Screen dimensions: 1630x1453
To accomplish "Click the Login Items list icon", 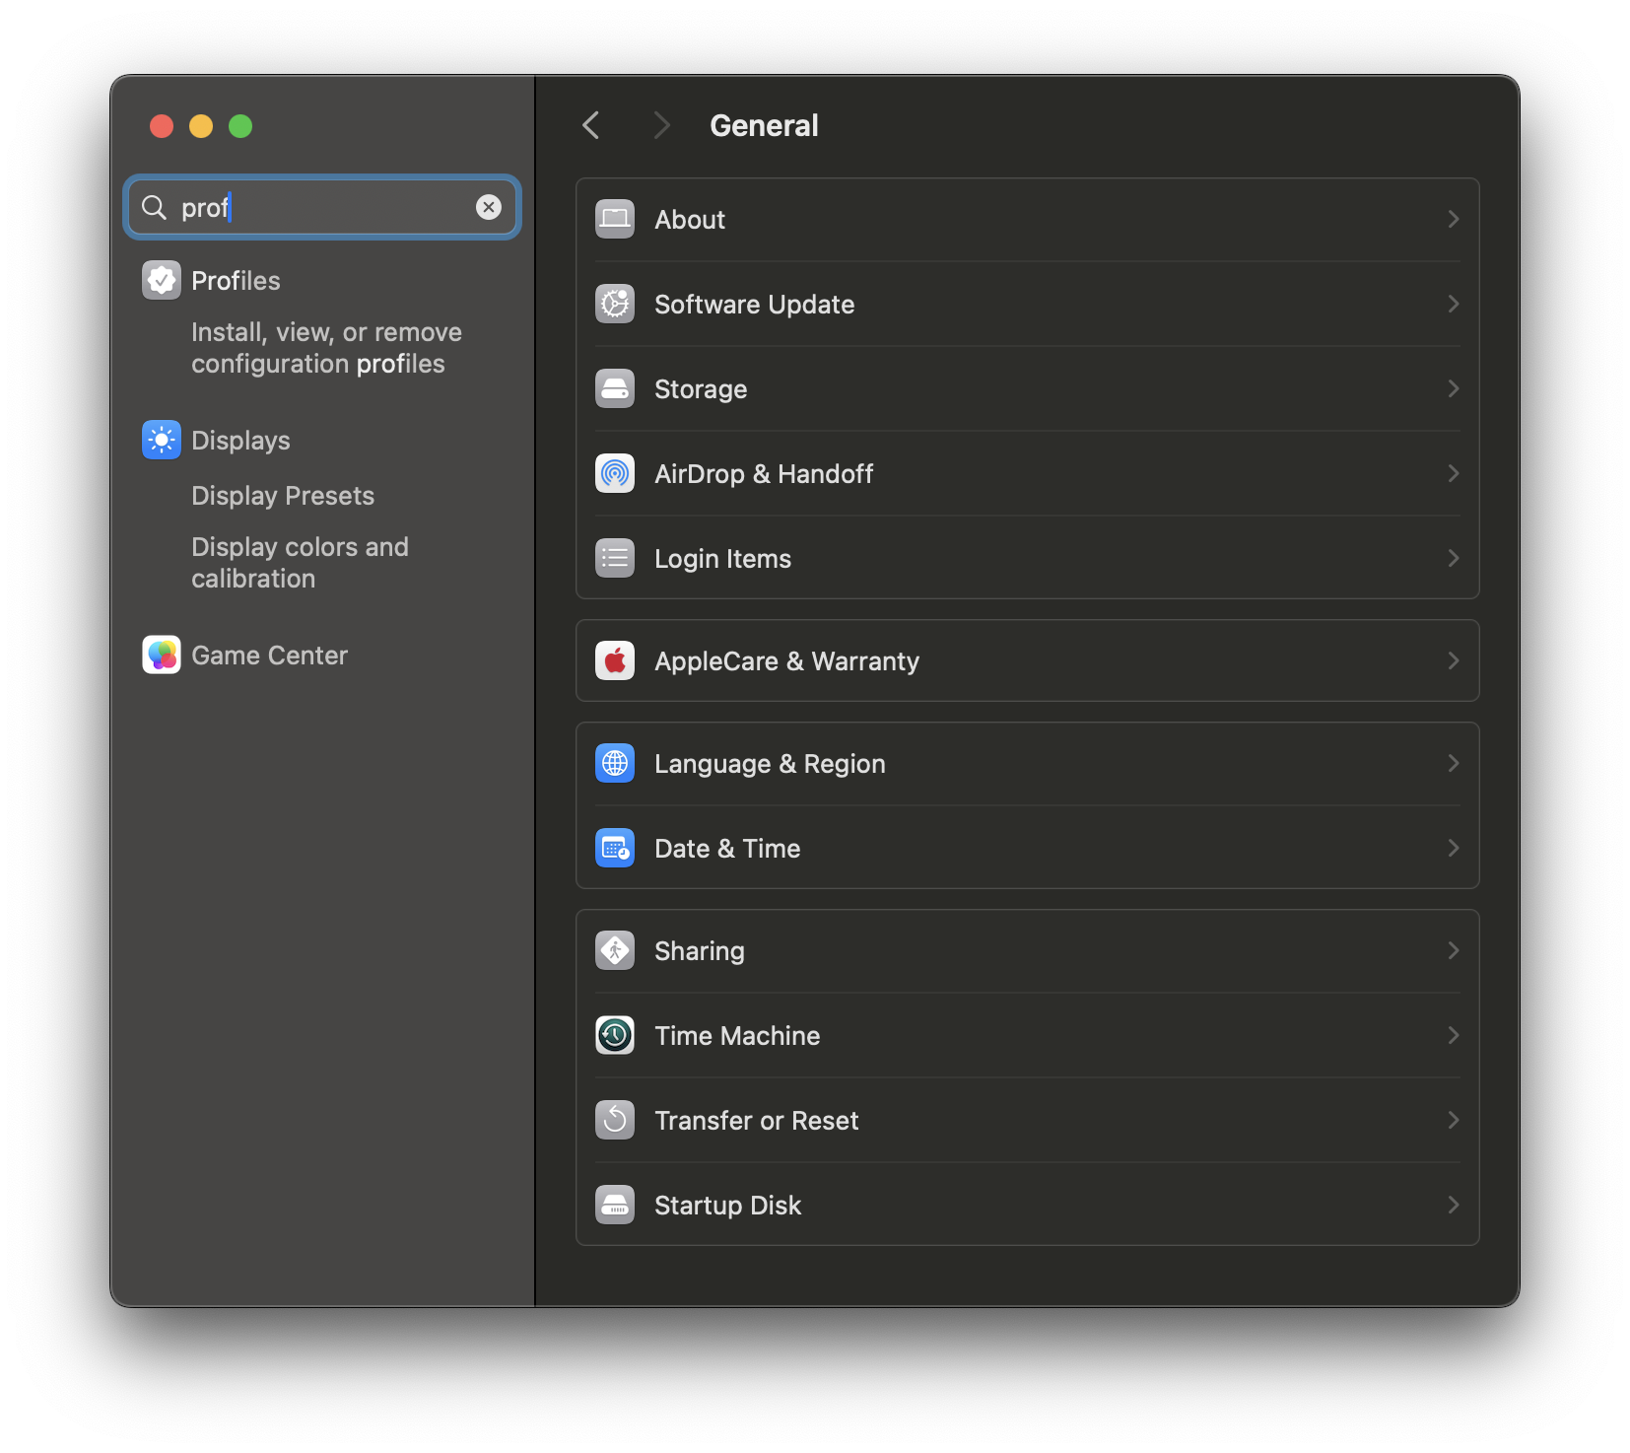I will coord(615,558).
